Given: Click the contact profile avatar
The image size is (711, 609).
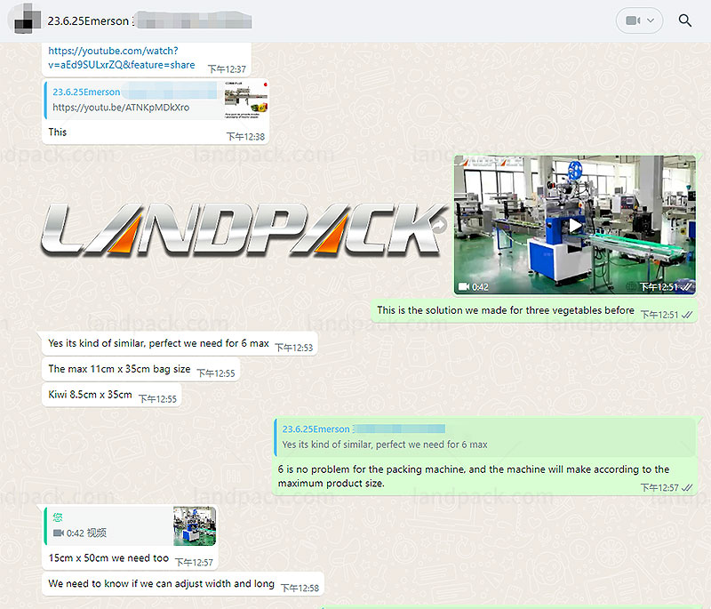Looking at the screenshot, I should pyautogui.click(x=24, y=20).
